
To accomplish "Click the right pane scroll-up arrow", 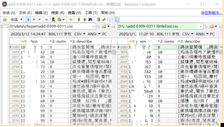I will click(x=221, y=47).
